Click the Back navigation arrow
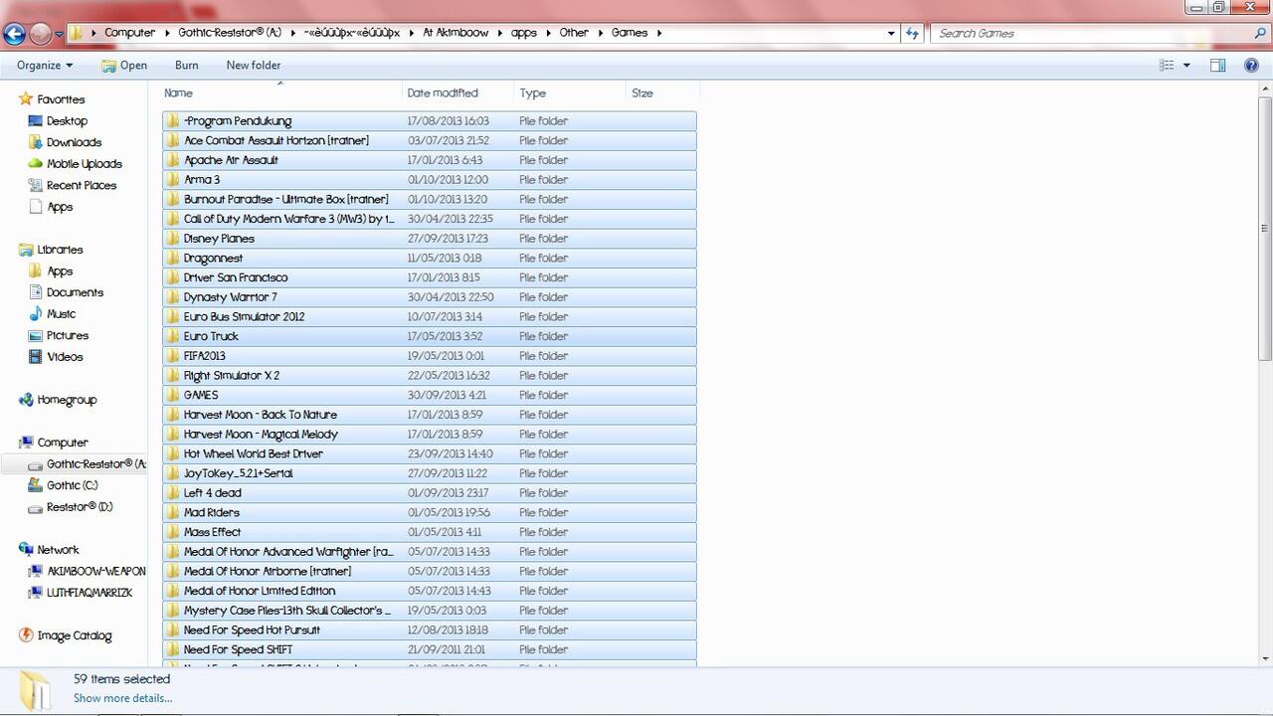 (x=14, y=34)
